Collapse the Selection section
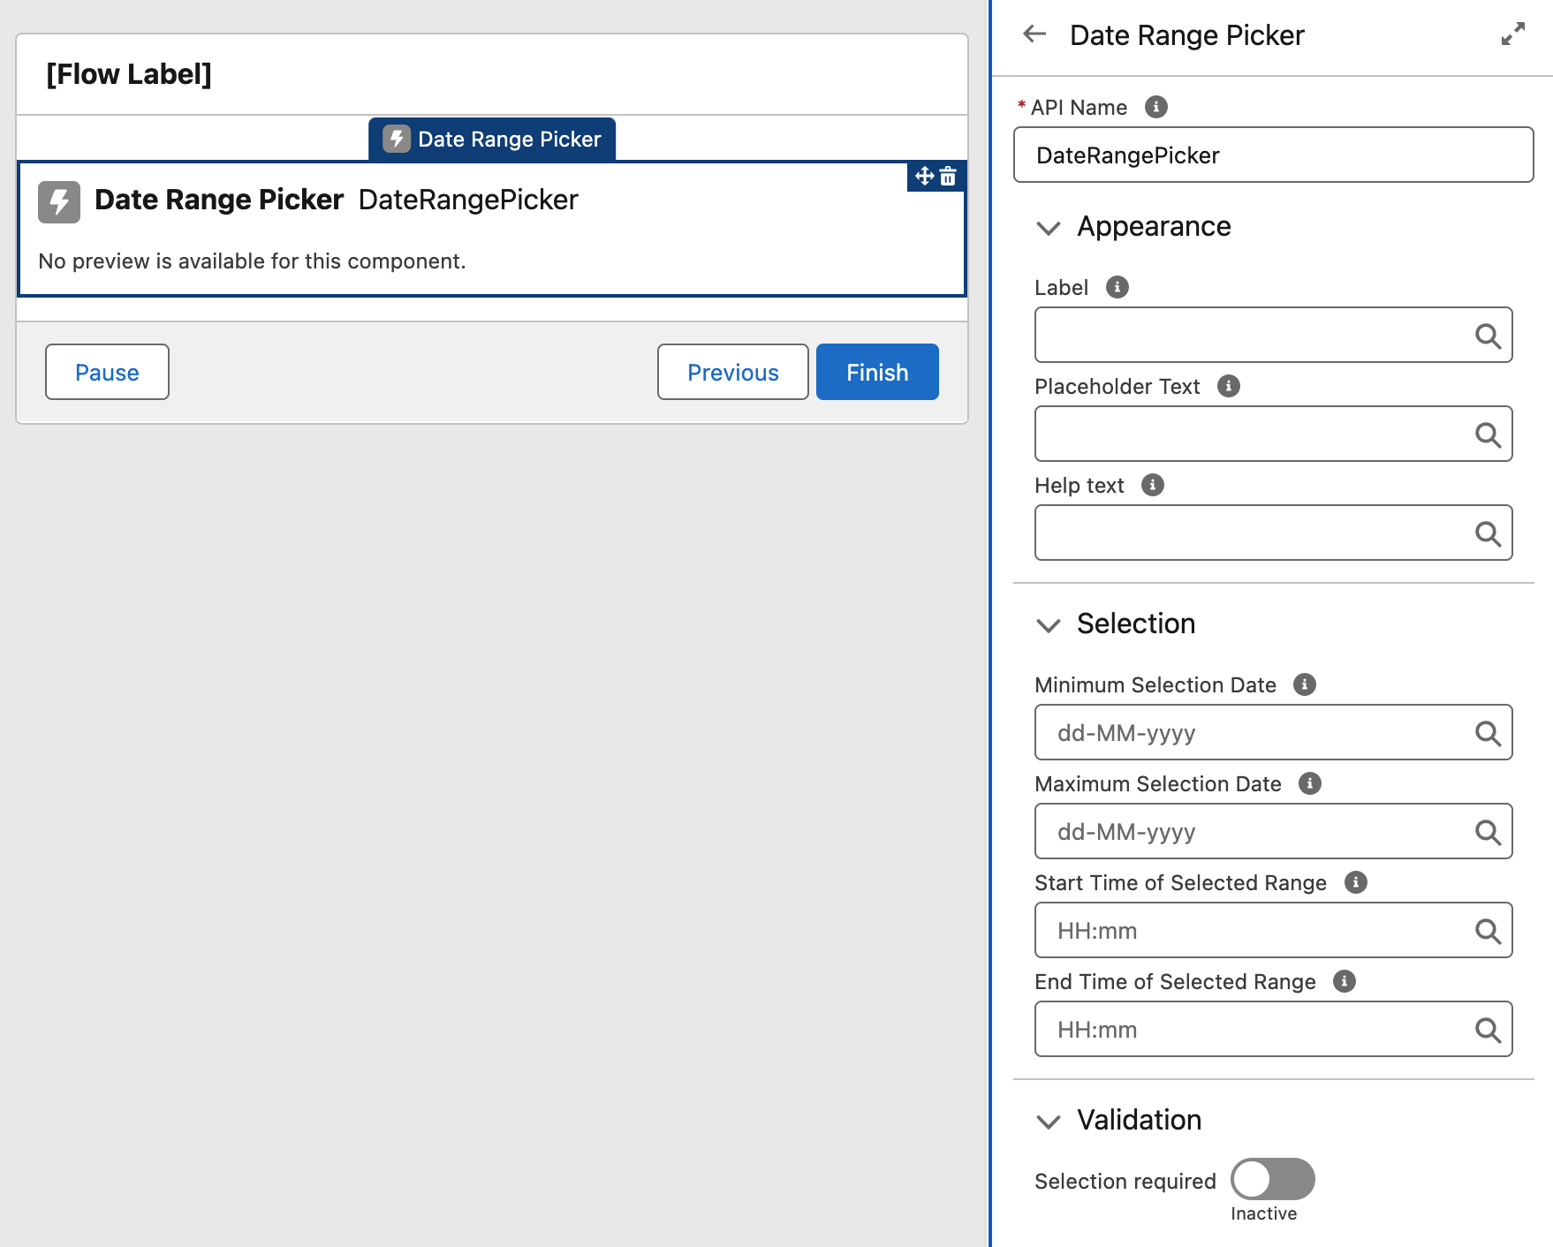This screenshot has width=1553, height=1247. (1049, 625)
